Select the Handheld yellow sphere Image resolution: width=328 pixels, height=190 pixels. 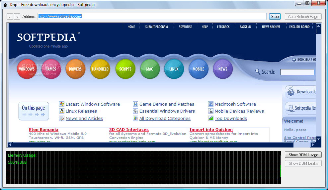pyautogui.click(x=100, y=69)
